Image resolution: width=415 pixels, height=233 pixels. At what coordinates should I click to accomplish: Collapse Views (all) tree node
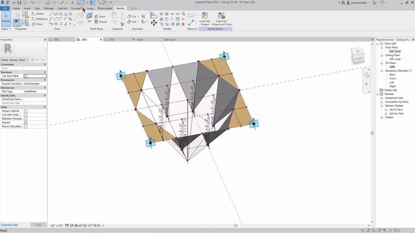click(377, 43)
